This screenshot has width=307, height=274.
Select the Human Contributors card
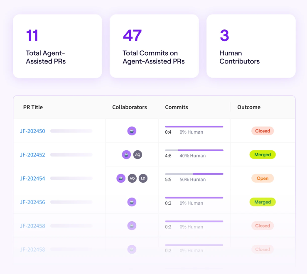click(x=251, y=46)
